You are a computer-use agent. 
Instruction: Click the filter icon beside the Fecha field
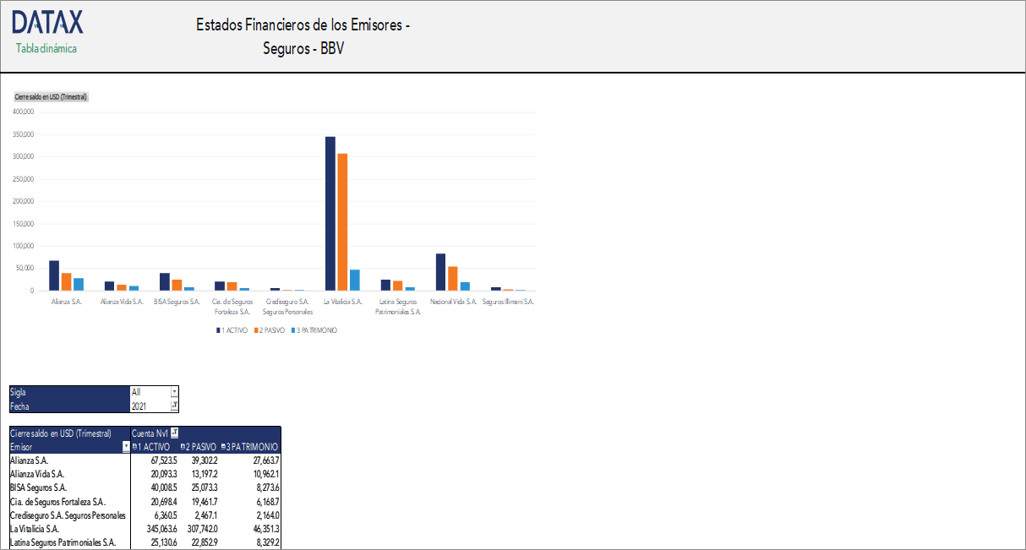coord(174,404)
